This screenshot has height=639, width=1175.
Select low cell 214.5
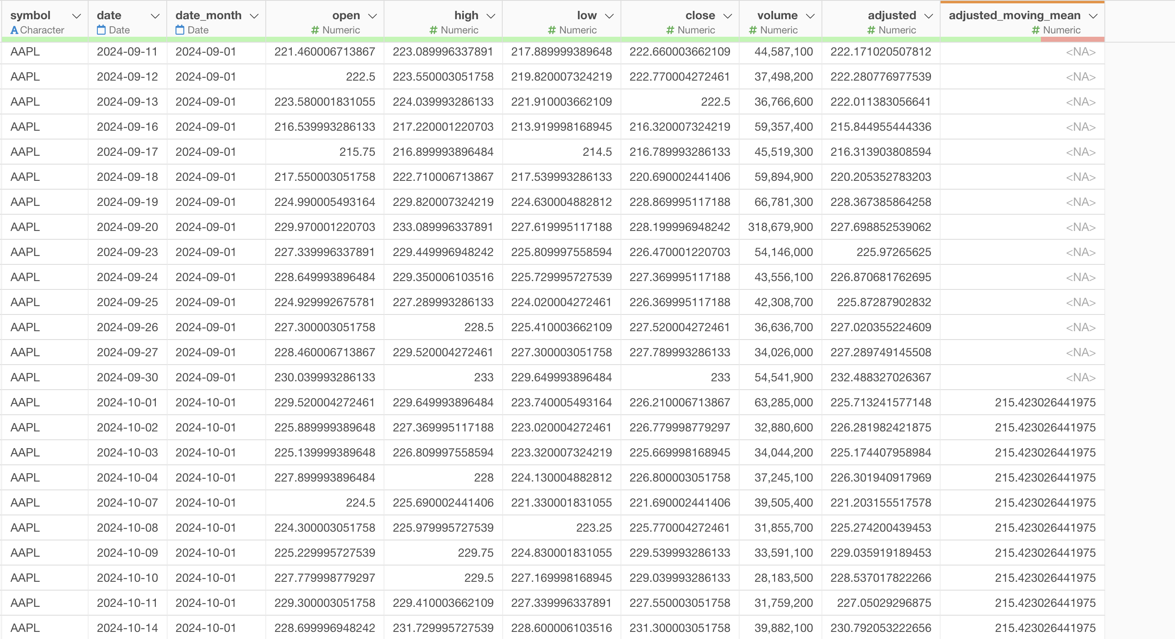[562, 152]
